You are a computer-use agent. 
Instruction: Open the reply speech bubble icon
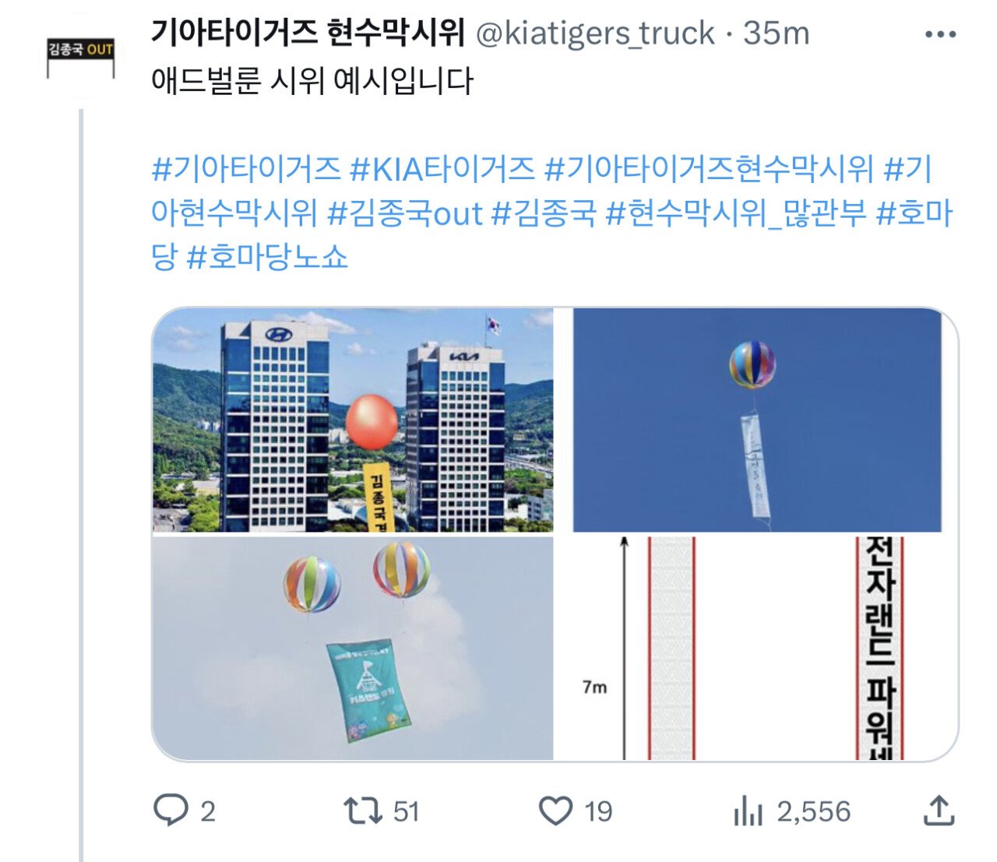(170, 811)
